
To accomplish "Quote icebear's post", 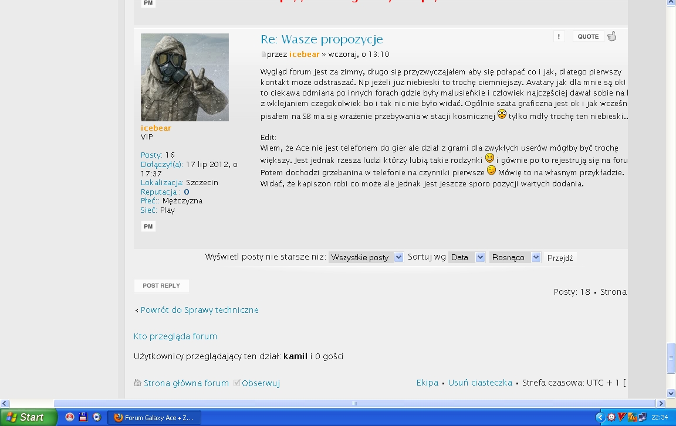I will pos(588,36).
